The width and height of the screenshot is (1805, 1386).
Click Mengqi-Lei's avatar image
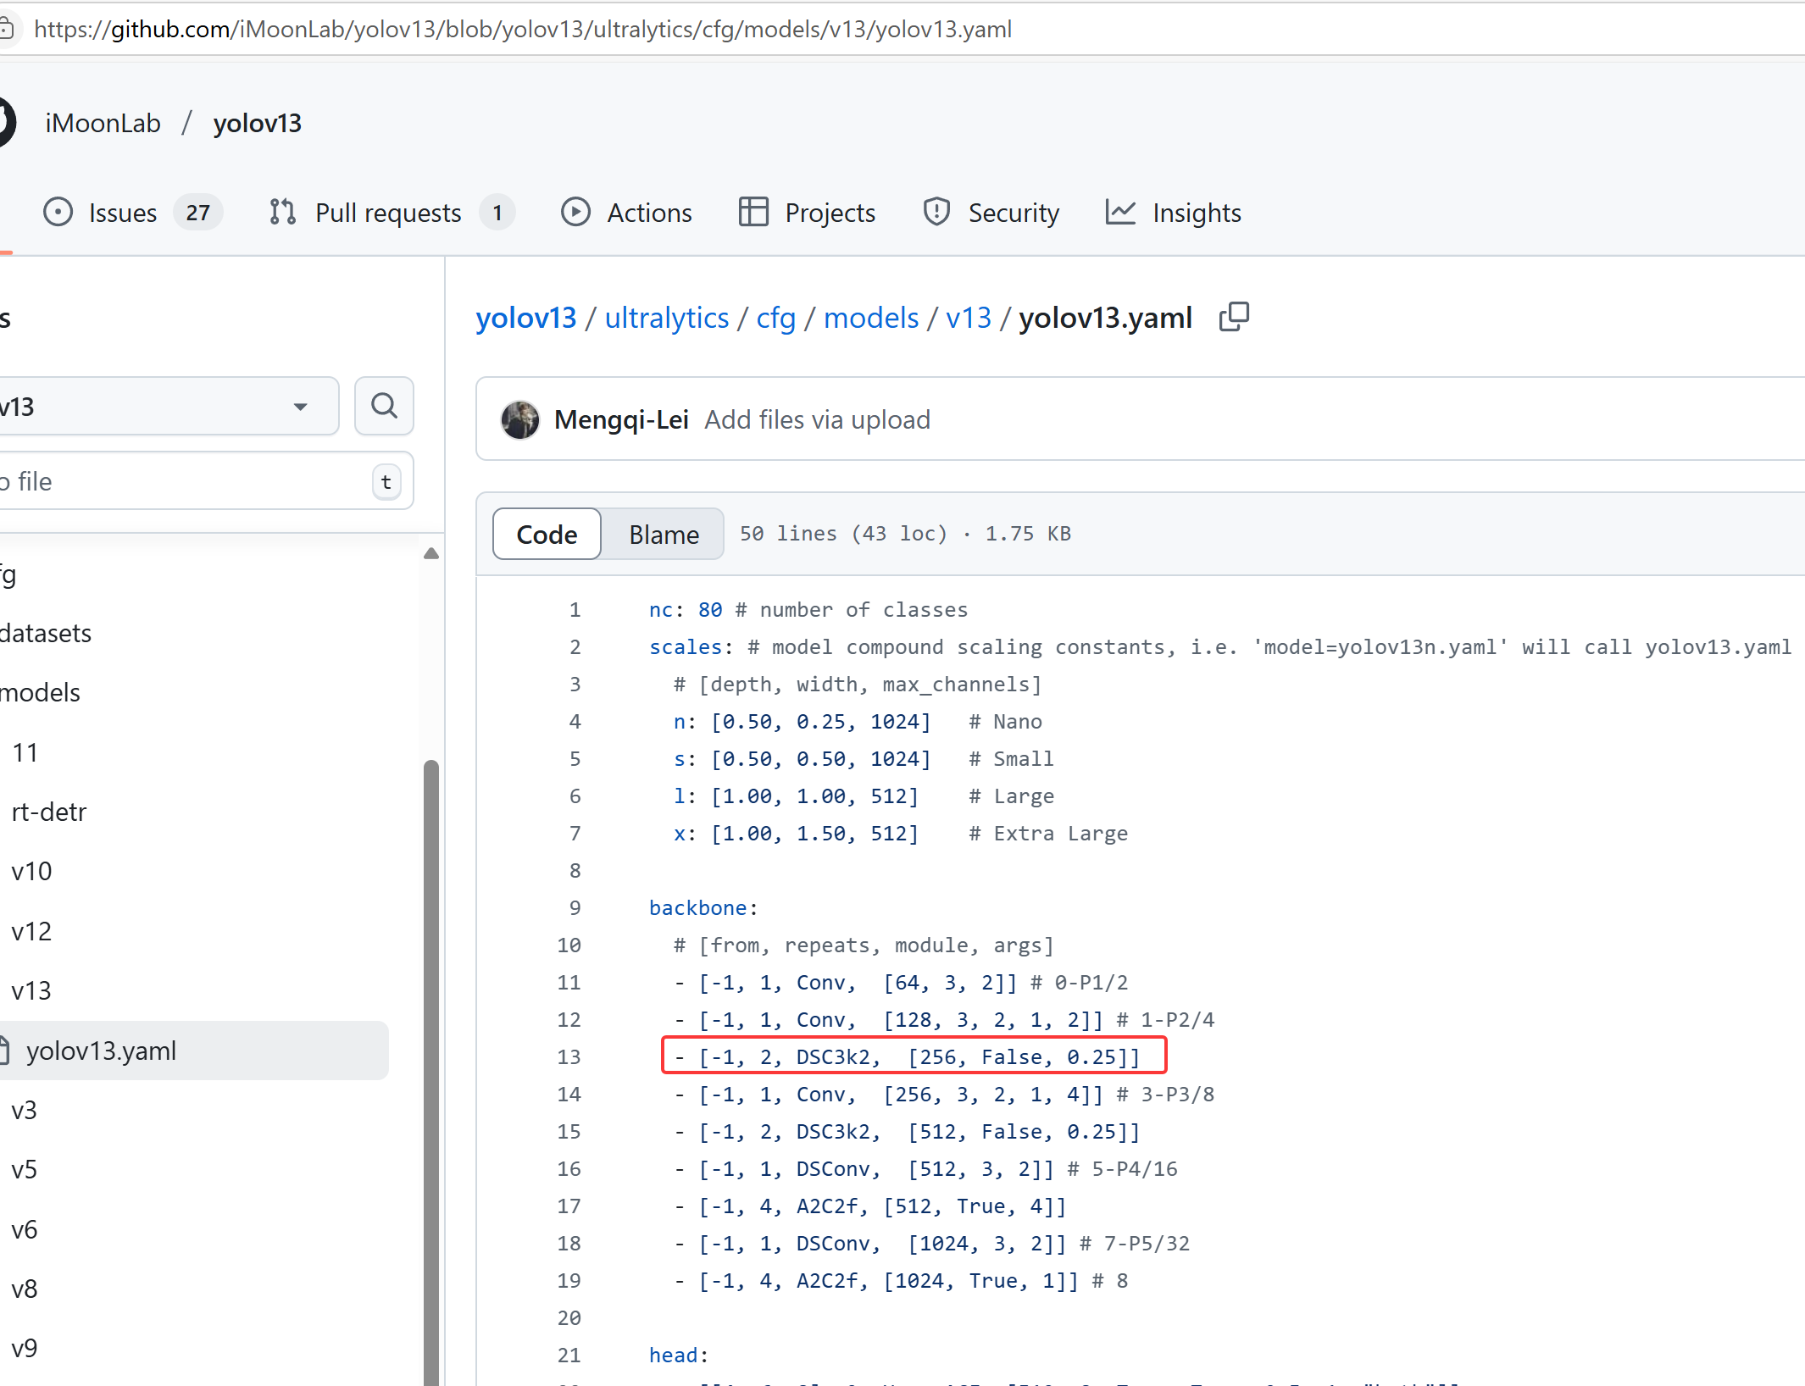coord(520,419)
